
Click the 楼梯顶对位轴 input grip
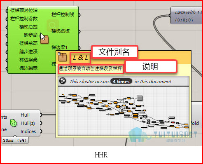tap(7, 11)
